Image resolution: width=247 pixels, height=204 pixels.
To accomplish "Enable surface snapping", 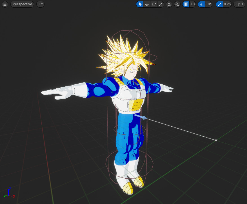I will pyautogui.click(x=177, y=4).
